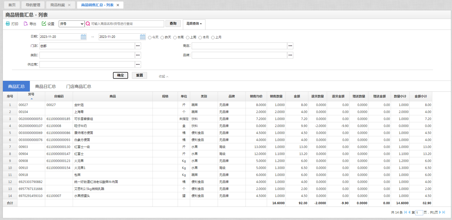
Task: Sort by the 销售数量 column header
Action: pyautogui.click(x=276, y=96)
